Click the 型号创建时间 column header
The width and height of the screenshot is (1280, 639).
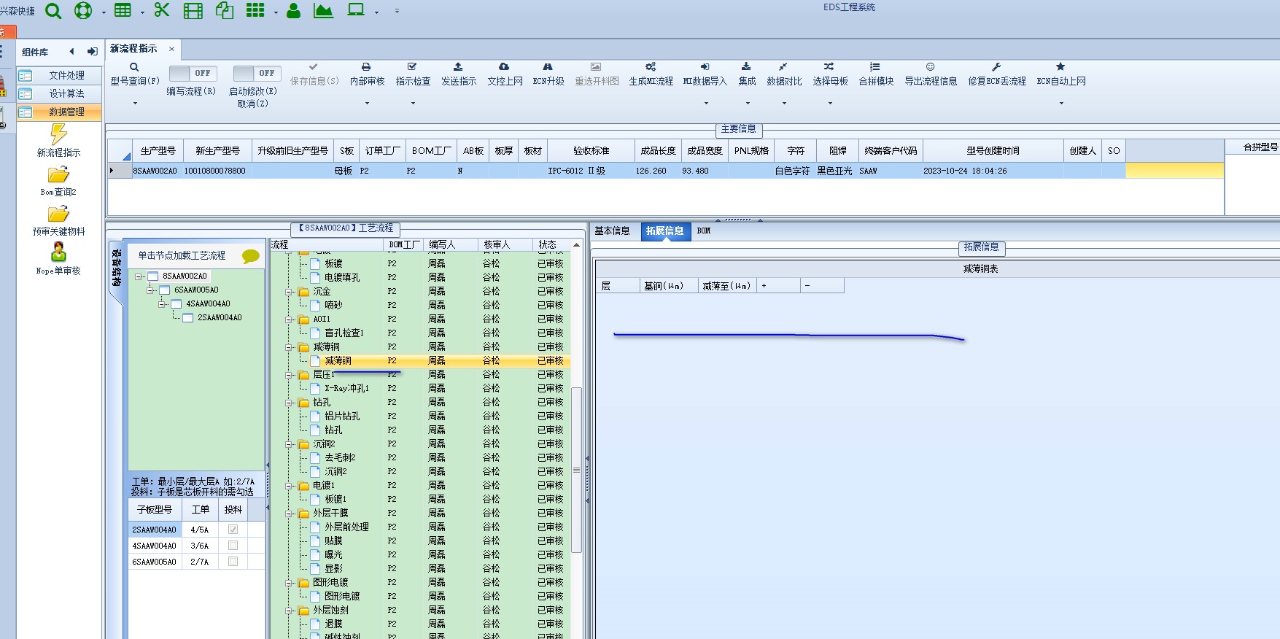point(993,151)
